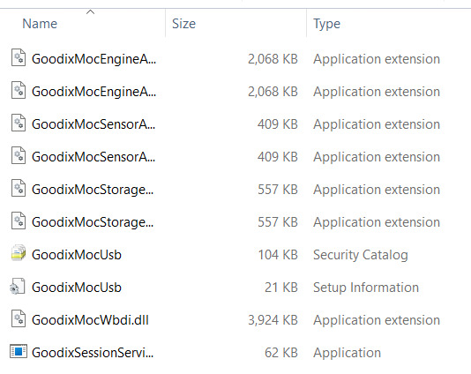Sort files by the Type column header
This screenshot has height=374, width=471.
(x=326, y=24)
